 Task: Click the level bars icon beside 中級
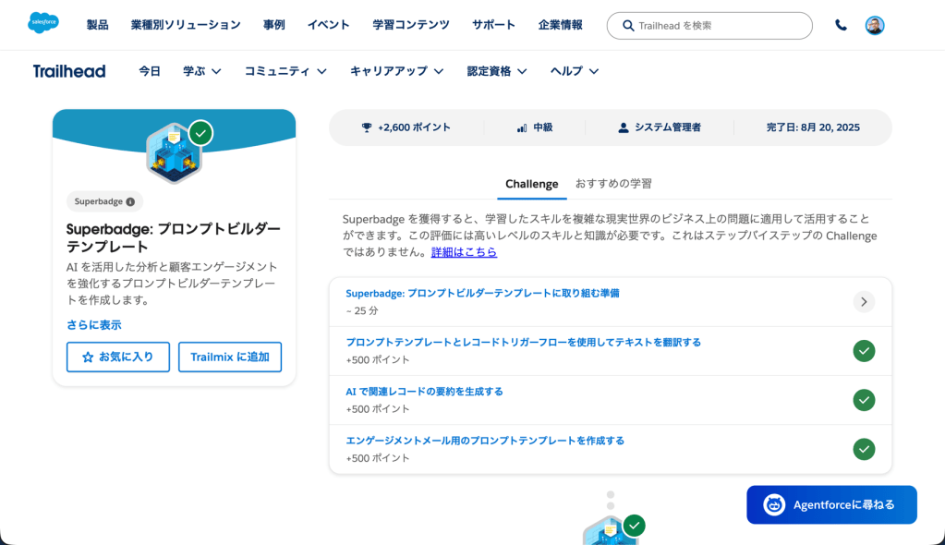click(522, 127)
